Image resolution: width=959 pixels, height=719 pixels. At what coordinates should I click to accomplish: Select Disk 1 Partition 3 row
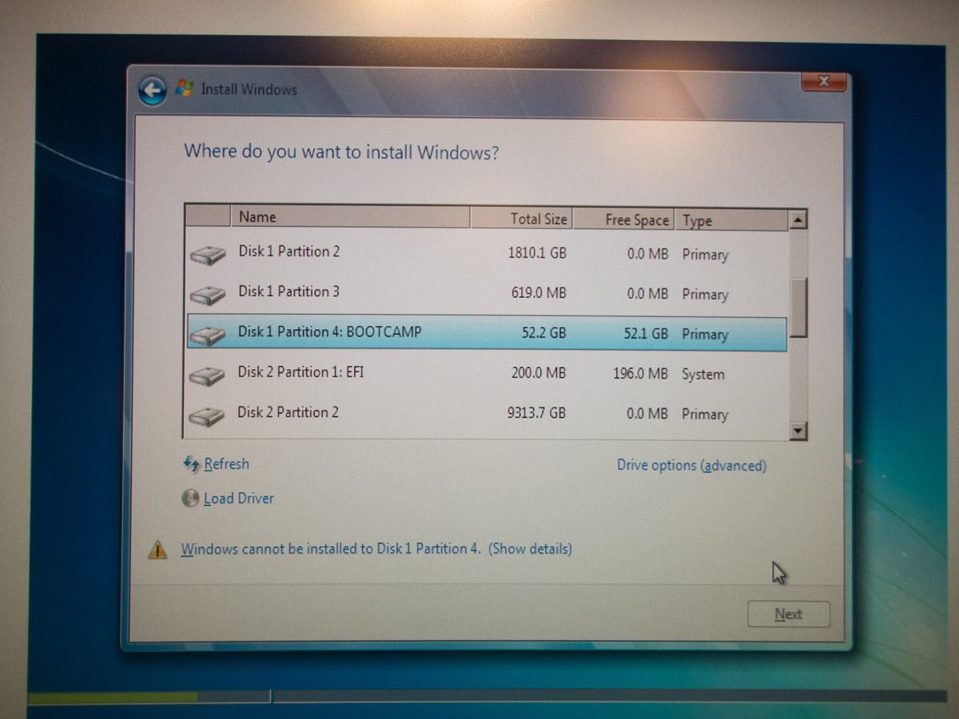(487, 293)
